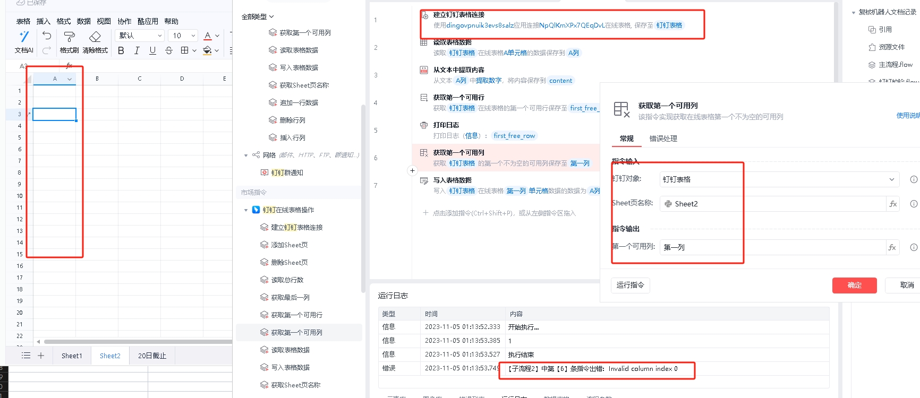Click the info icon in 第一个可用列 row

point(914,247)
